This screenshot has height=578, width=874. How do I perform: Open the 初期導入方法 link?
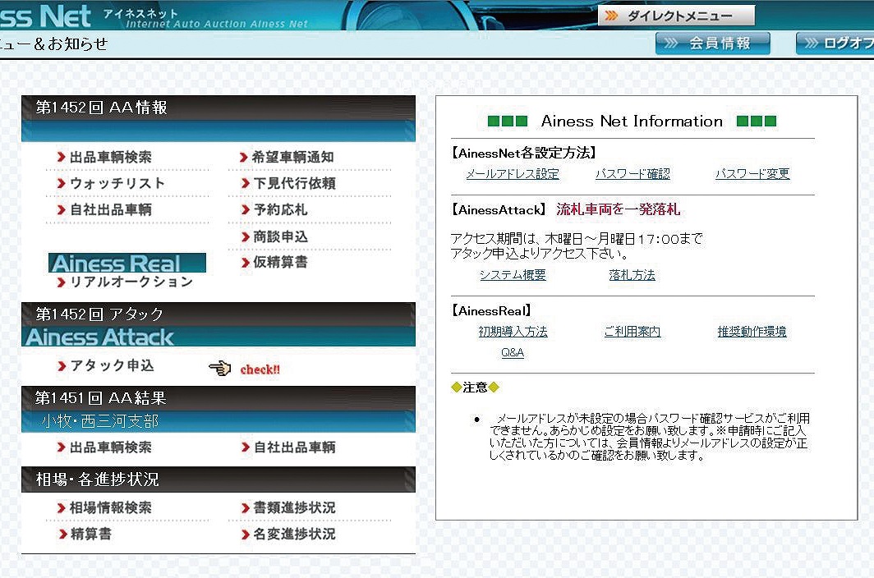(x=513, y=332)
